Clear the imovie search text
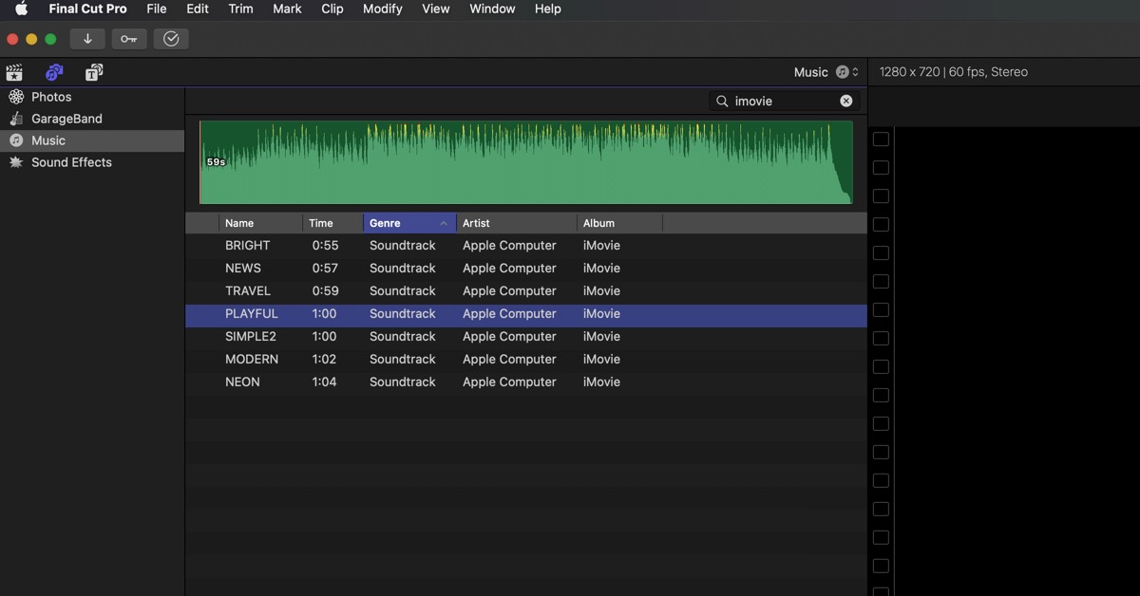Viewport: 1140px width, 596px height. tap(846, 101)
